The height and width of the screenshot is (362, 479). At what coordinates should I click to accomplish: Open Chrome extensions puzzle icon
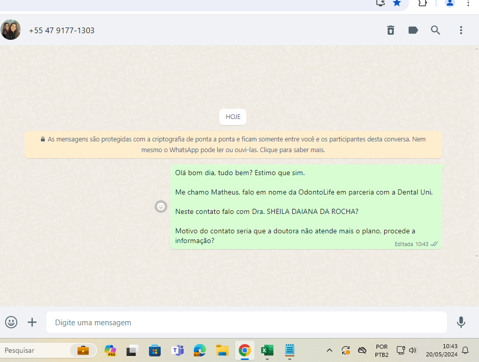[422, 3]
